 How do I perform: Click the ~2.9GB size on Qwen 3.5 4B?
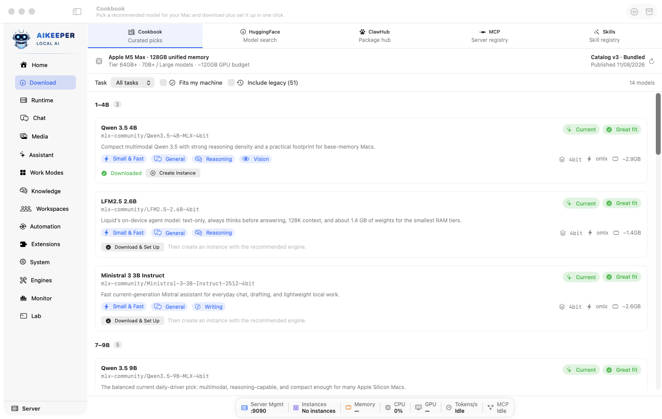coord(631,159)
